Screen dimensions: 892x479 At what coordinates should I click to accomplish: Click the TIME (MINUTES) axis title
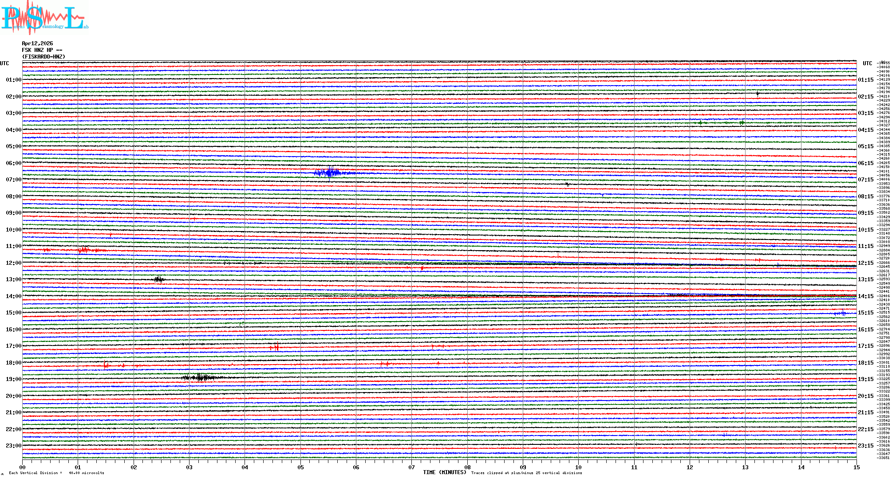[x=445, y=472]
